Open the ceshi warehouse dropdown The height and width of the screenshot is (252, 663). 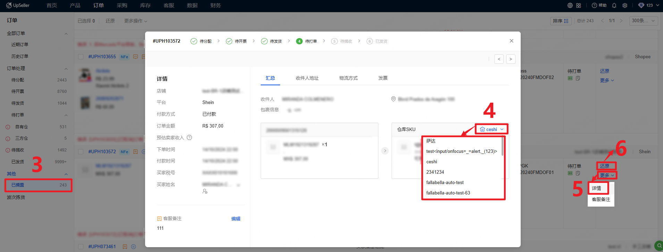(x=492, y=129)
